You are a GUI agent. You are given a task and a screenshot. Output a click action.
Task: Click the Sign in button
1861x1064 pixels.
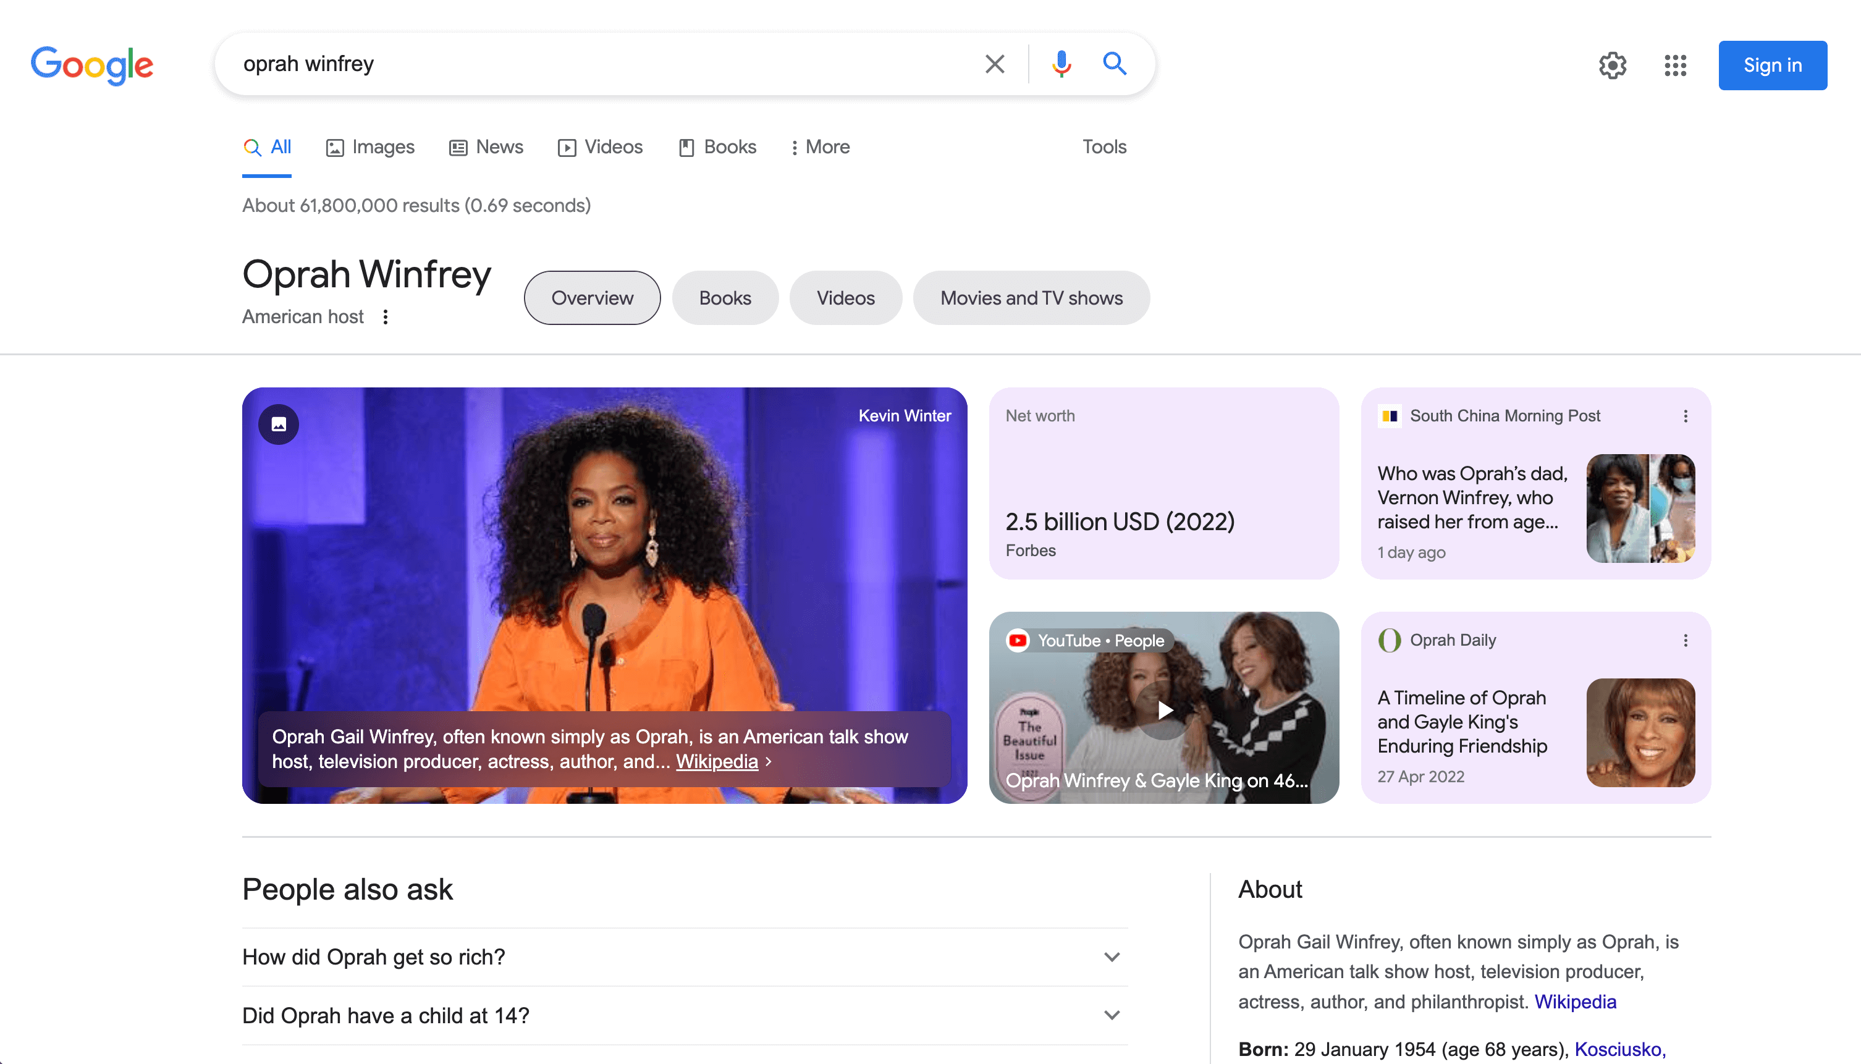click(1773, 65)
